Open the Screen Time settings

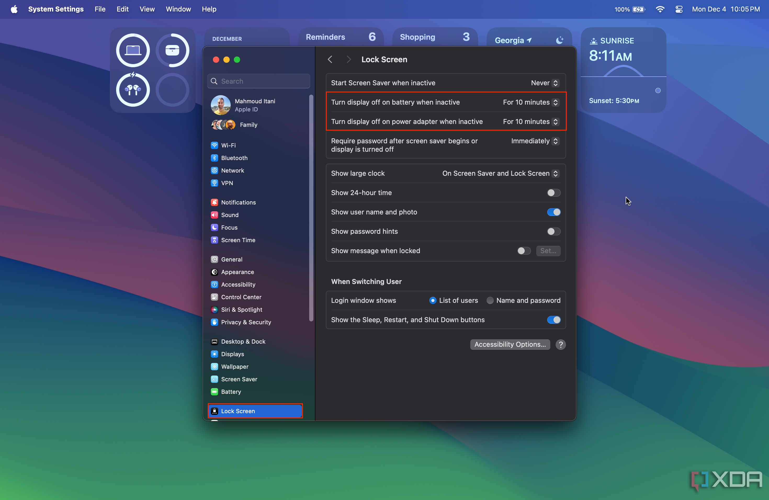click(238, 240)
